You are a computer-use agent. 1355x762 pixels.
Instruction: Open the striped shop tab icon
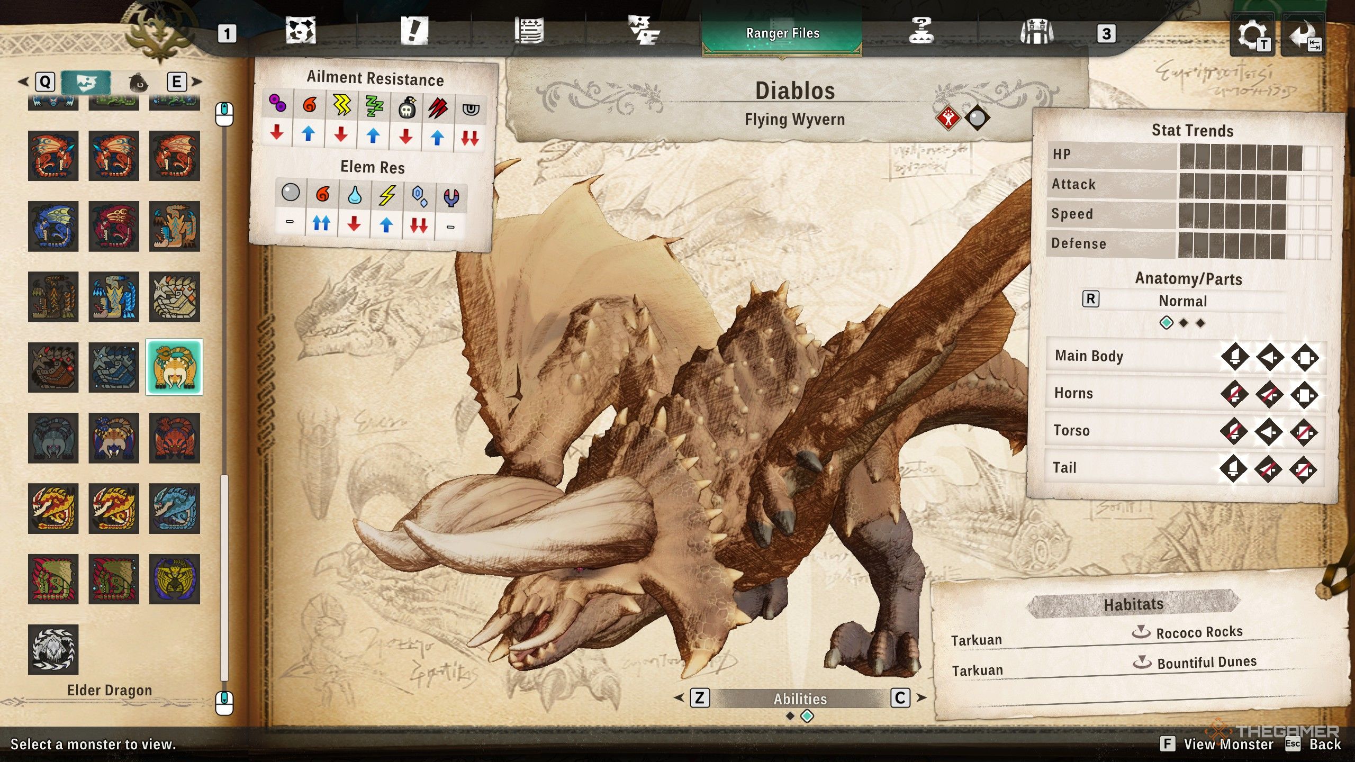(x=1036, y=32)
